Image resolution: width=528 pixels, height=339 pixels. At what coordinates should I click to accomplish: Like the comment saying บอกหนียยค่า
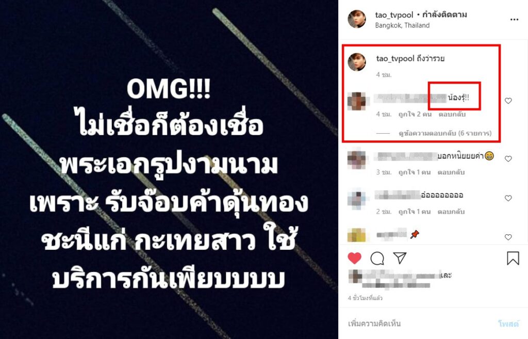(508, 158)
